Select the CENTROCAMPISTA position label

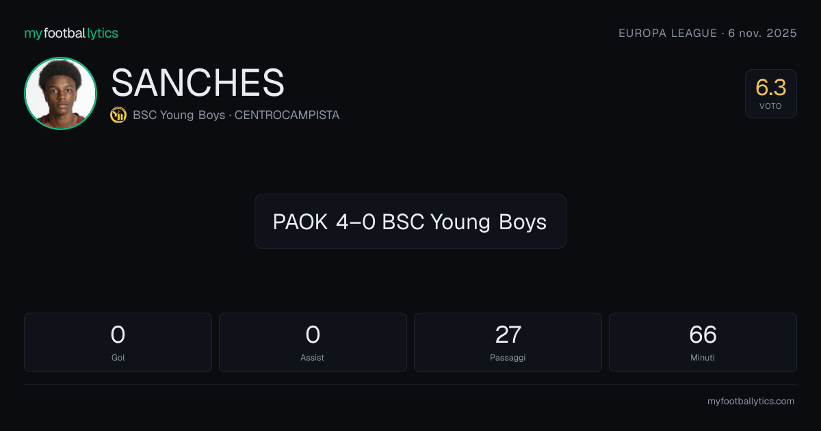tap(287, 115)
